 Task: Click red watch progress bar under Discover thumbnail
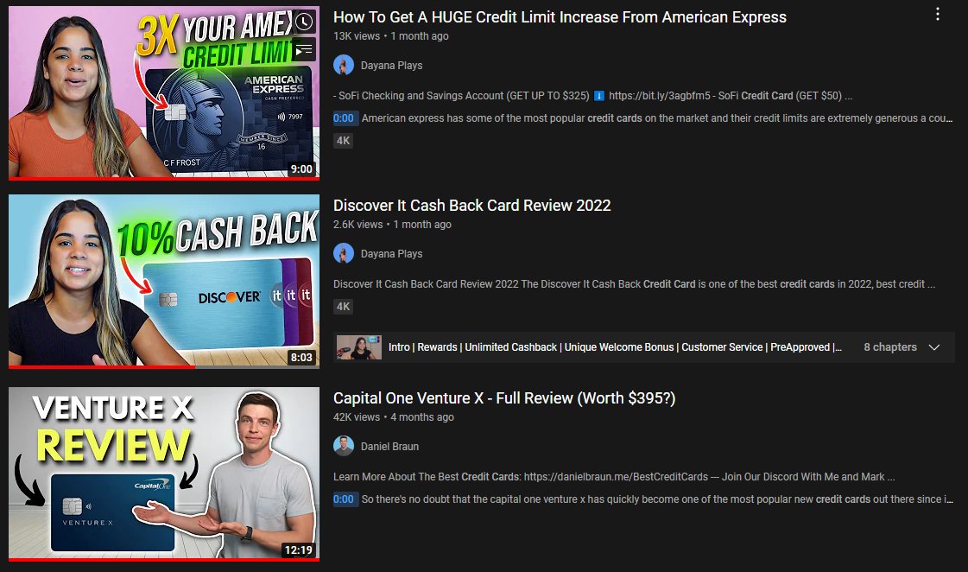coord(102,367)
